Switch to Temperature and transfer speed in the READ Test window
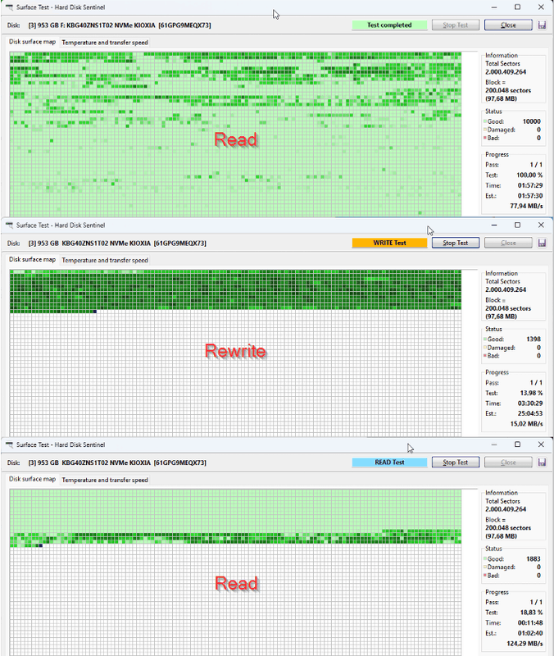Screen dimensions: 554x656 [105, 480]
